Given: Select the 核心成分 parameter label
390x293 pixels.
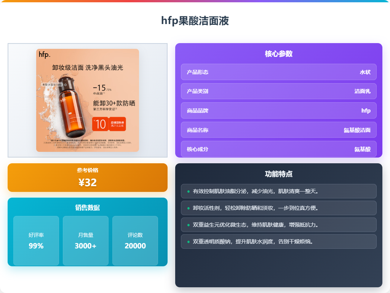Looking at the screenshot, I should pyautogui.click(x=198, y=149).
